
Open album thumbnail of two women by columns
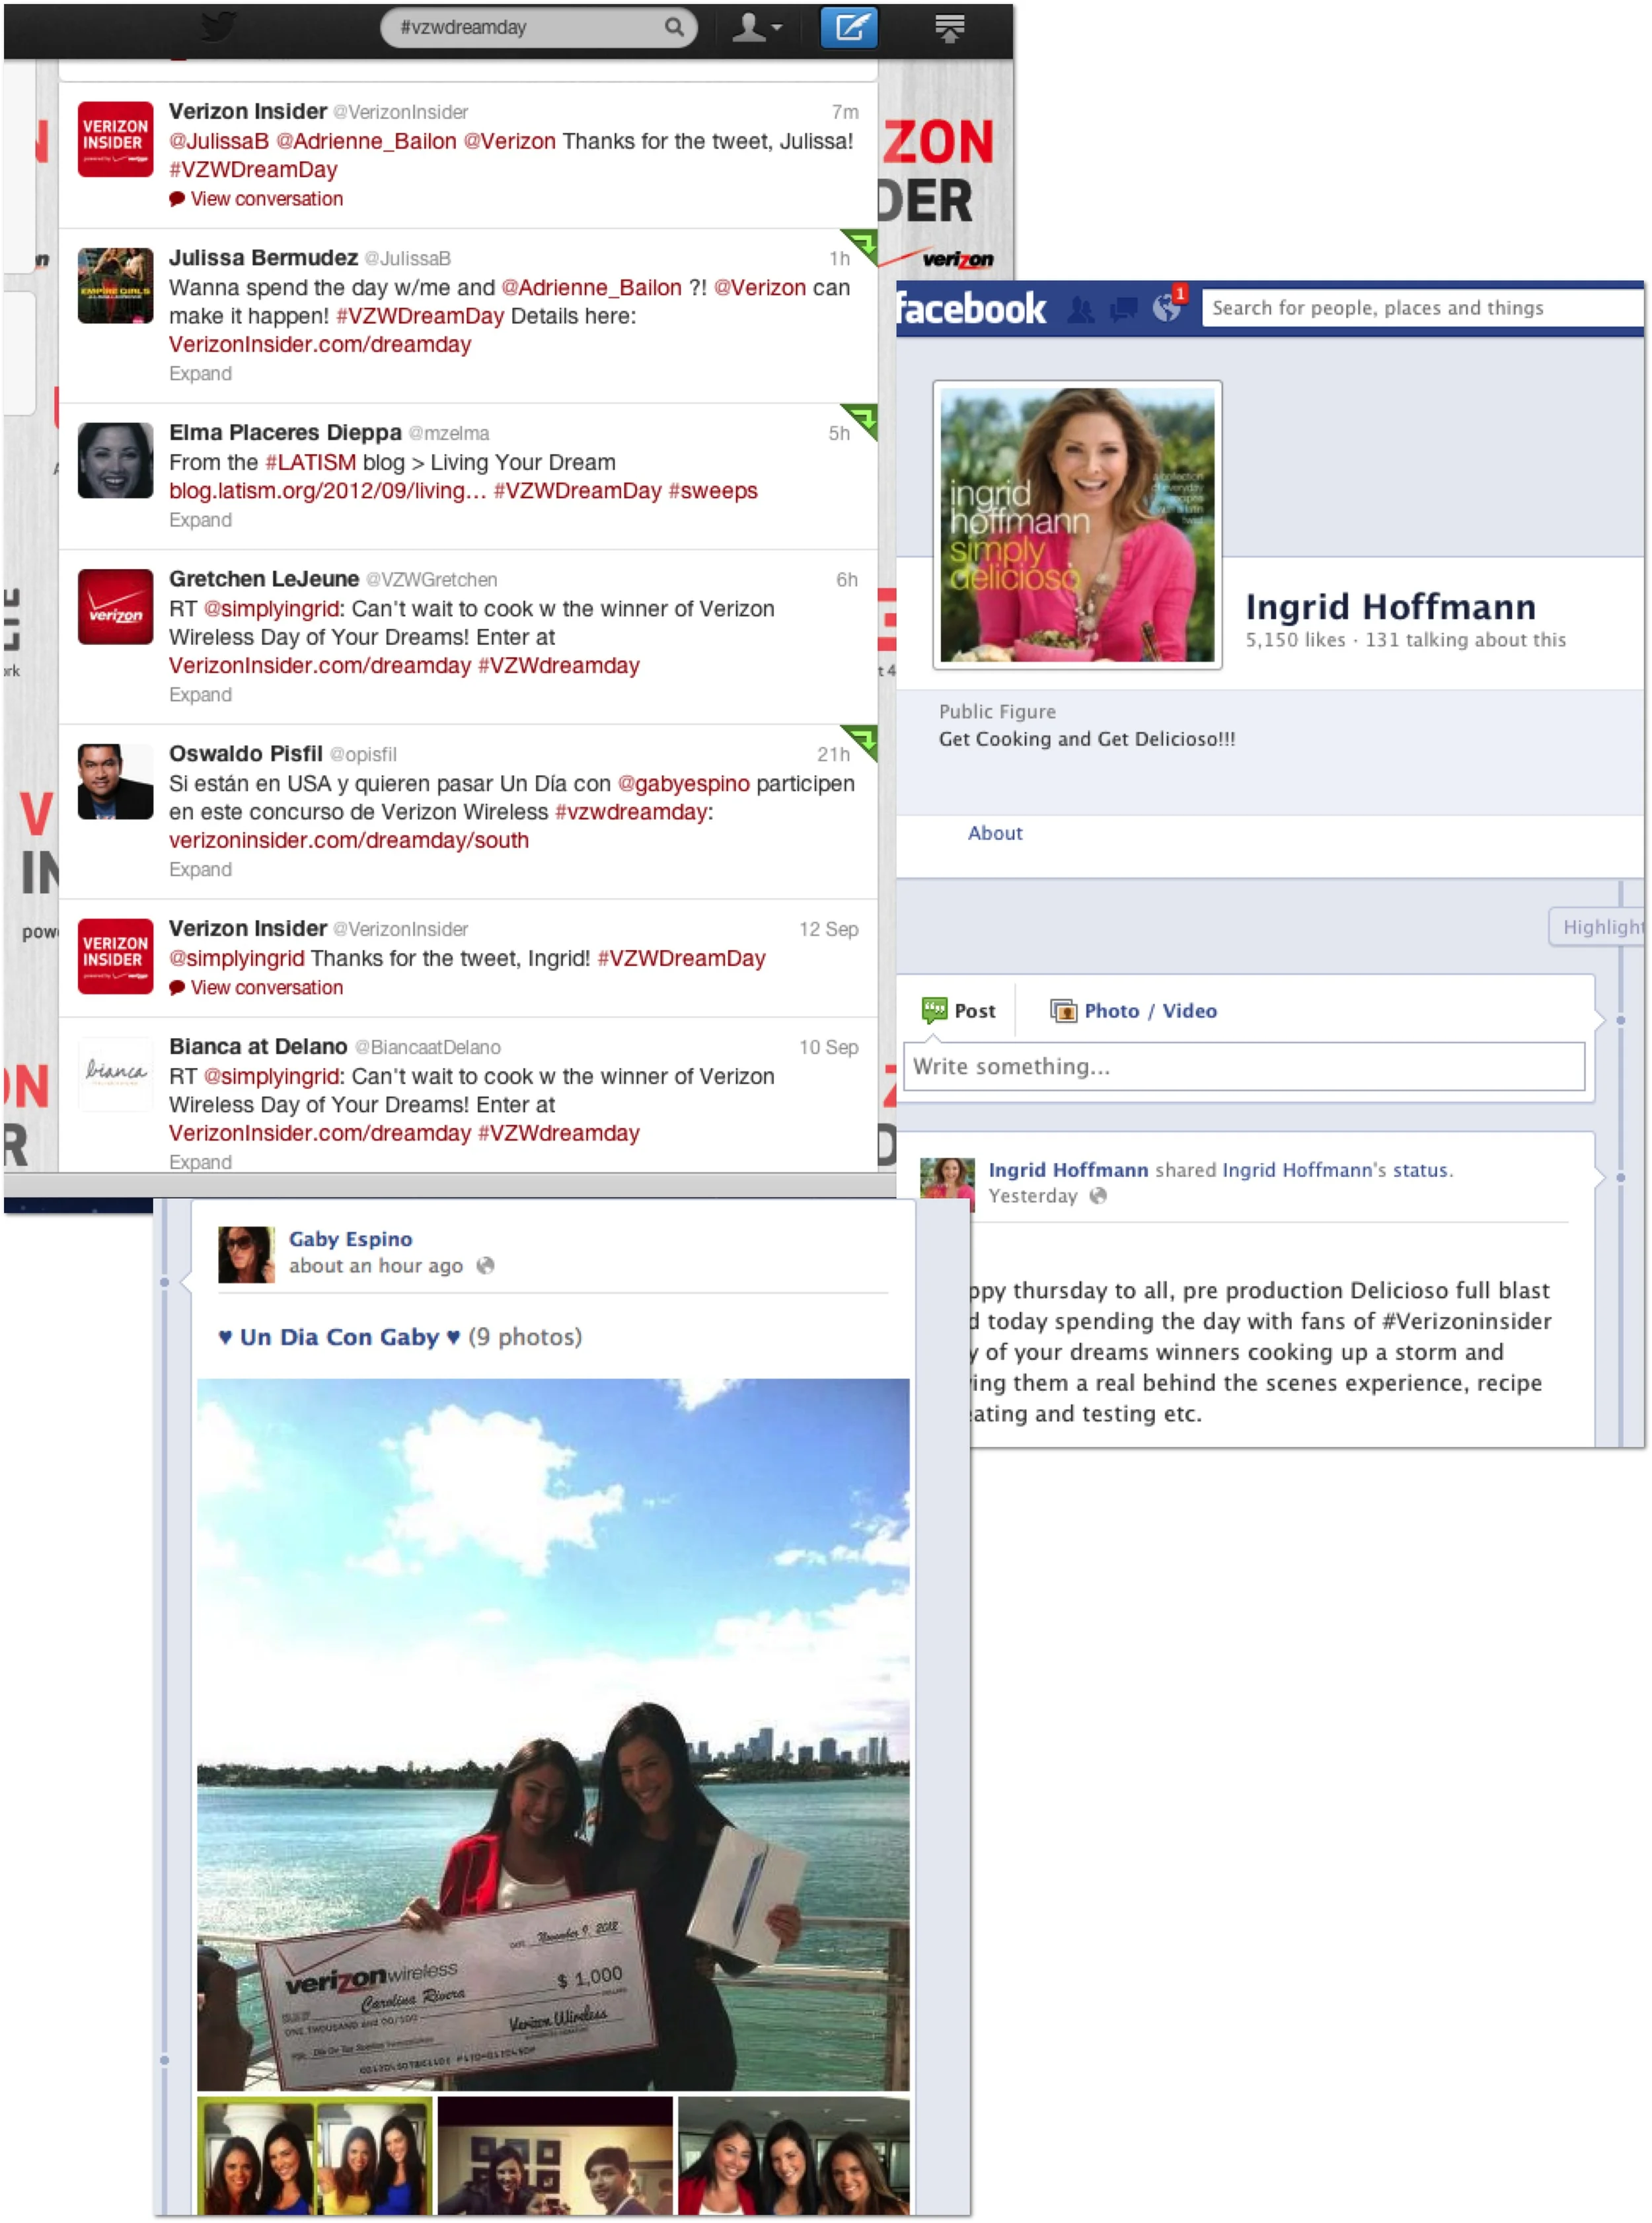[x=315, y=2156]
